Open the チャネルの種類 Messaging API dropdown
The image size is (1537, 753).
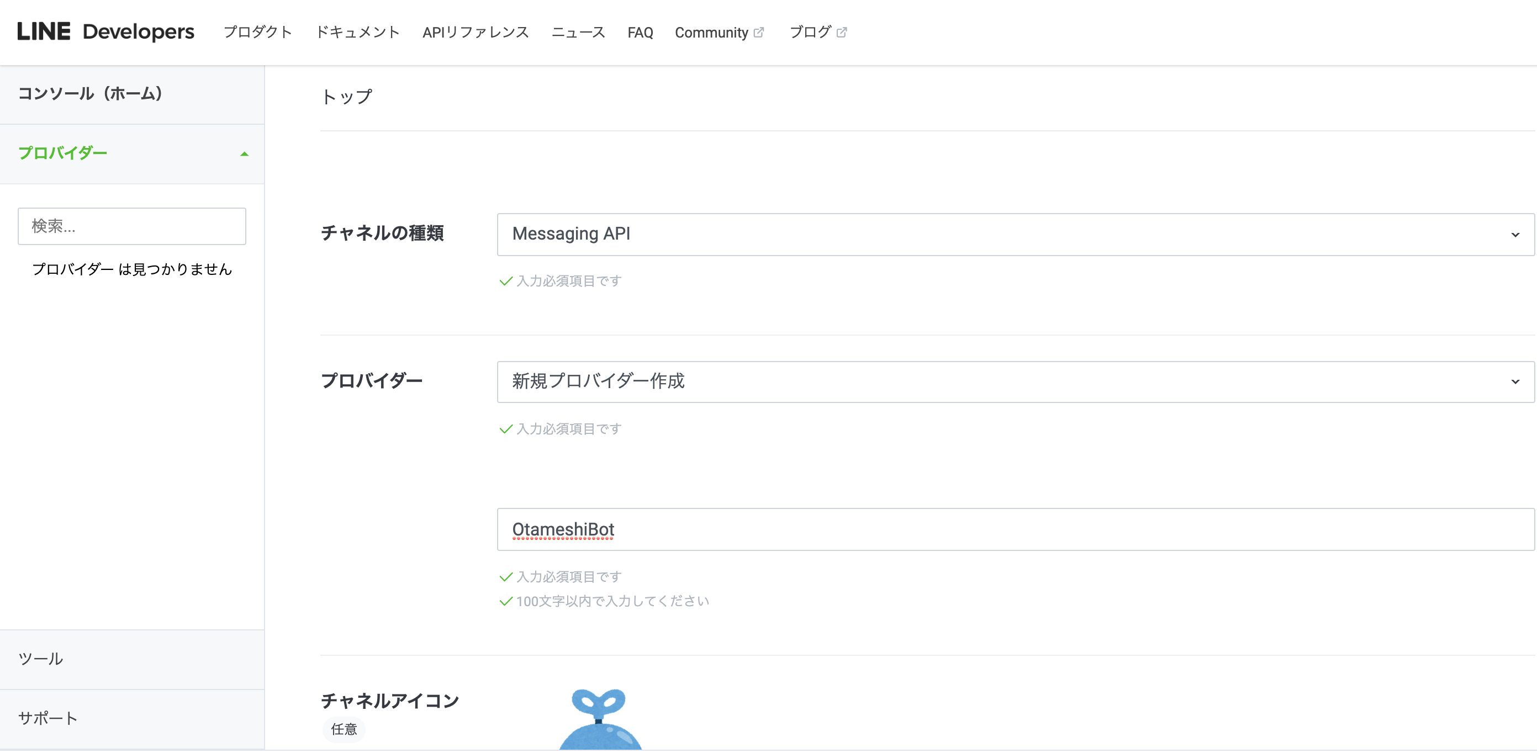[x=1015, y=234]
